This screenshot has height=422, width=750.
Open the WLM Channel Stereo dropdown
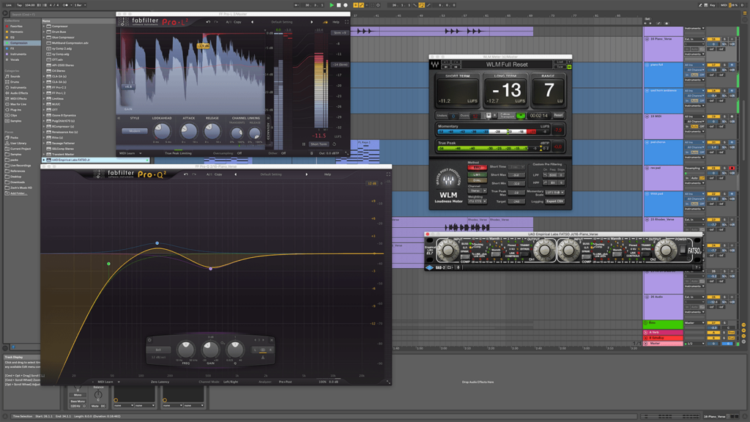click(x=477, y=191)
